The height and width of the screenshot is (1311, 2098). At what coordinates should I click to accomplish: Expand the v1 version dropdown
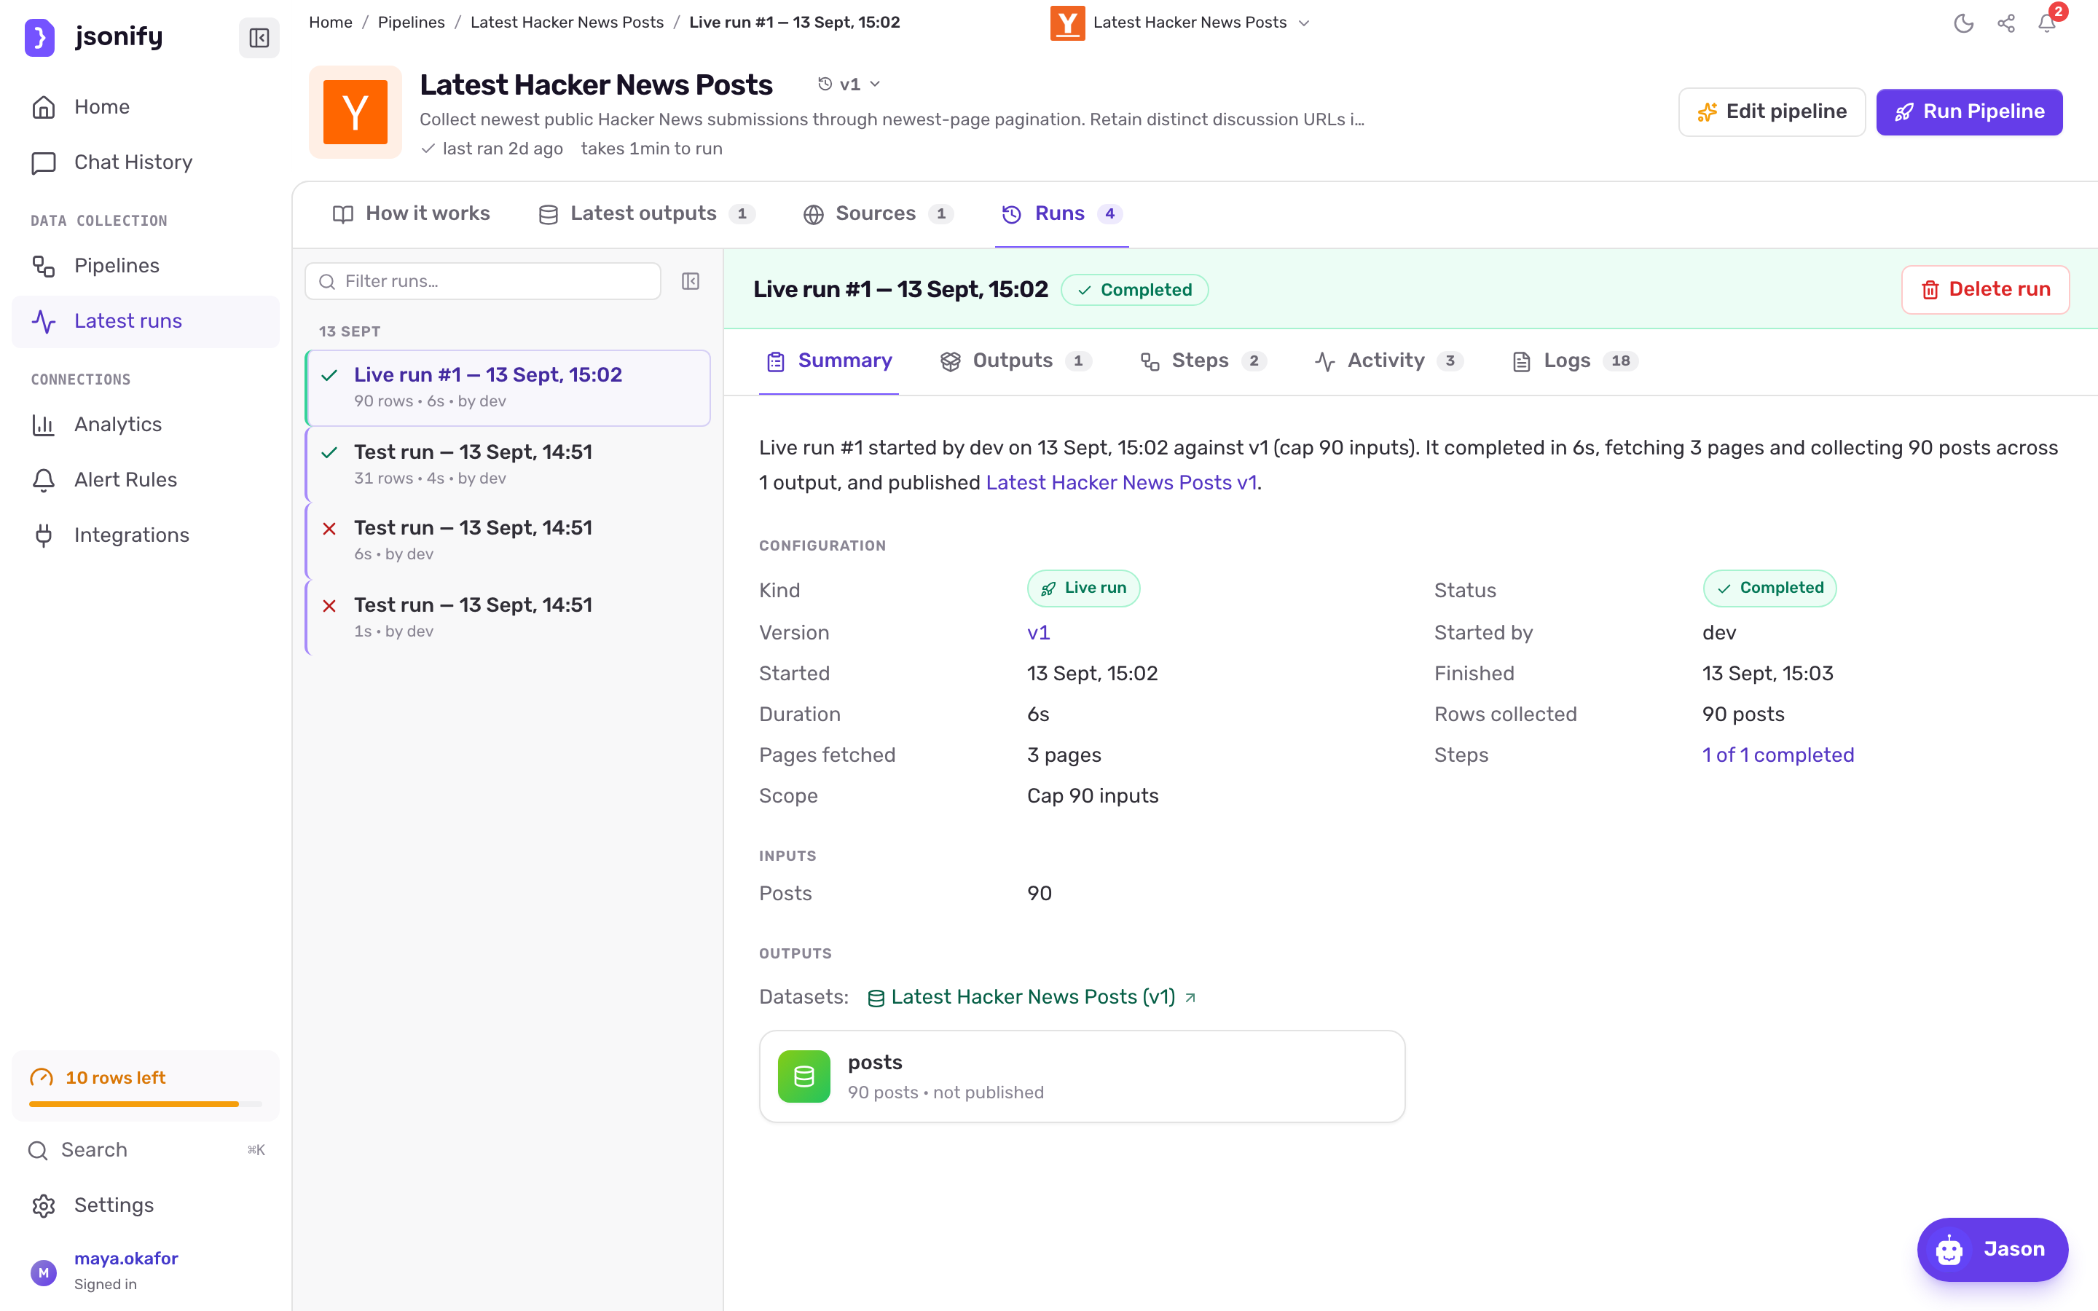(849, 84)
